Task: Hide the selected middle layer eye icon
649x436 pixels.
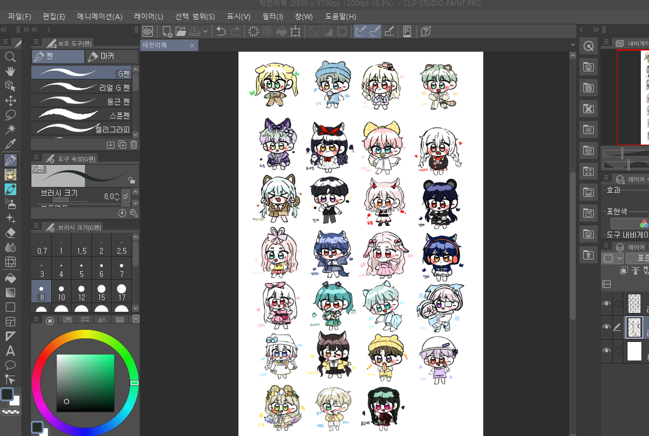Action: (607, 327)
